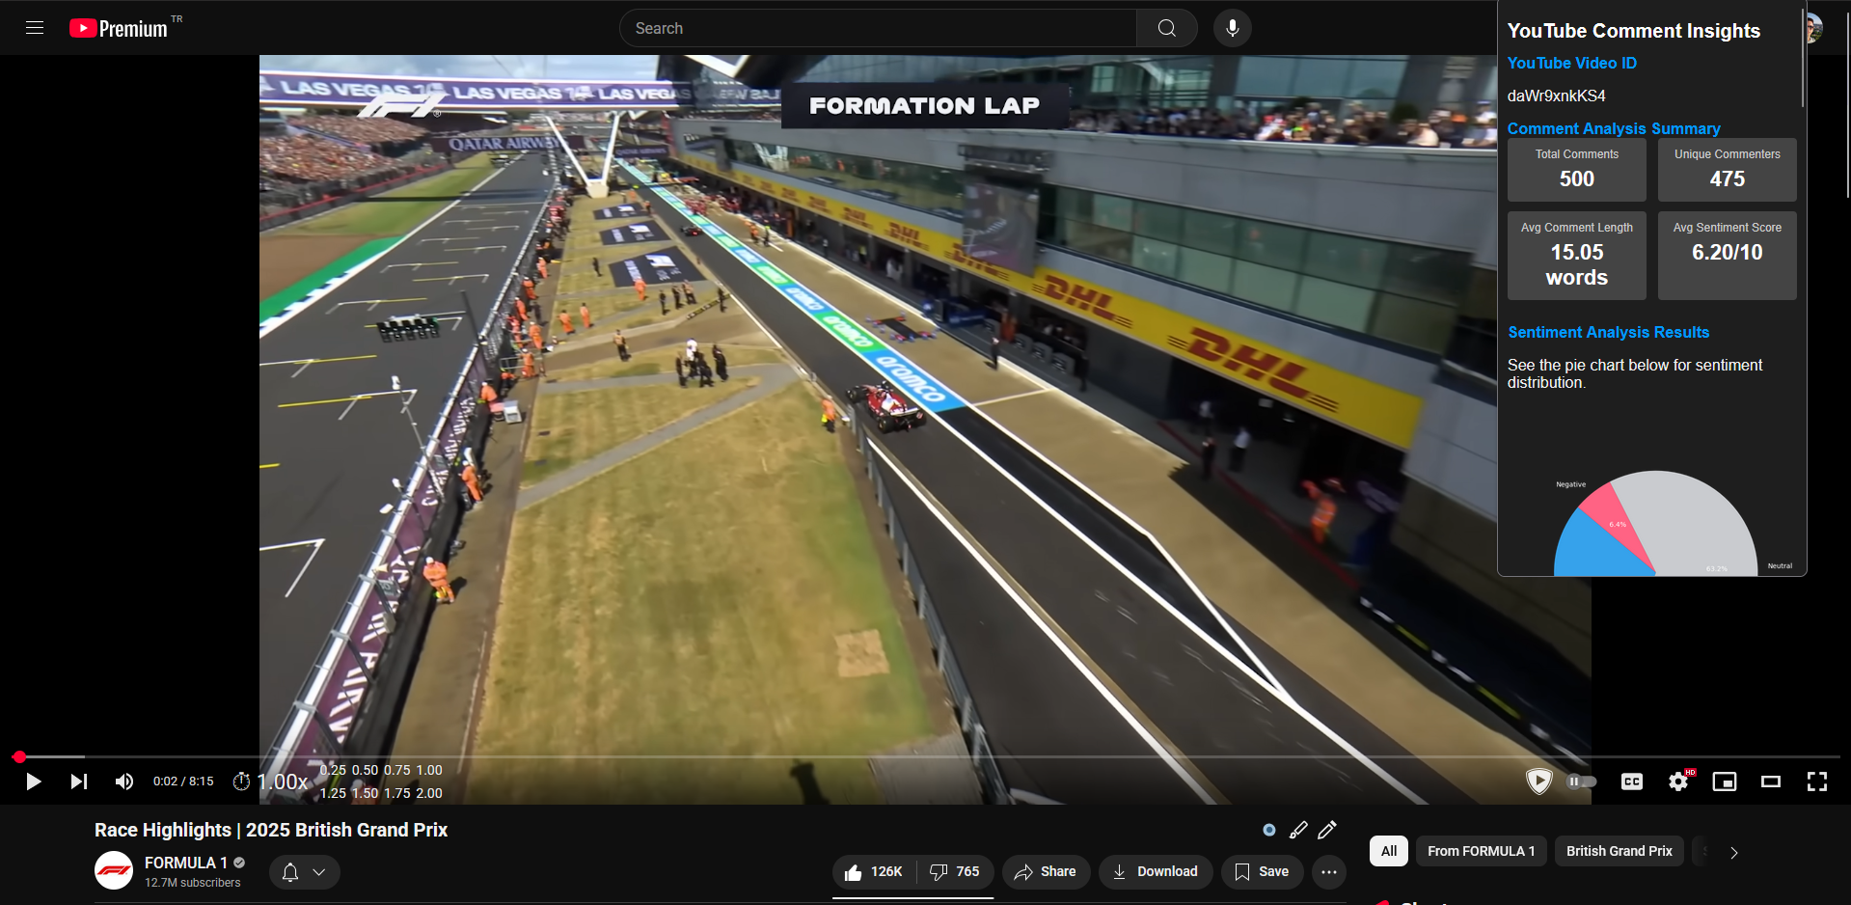Click the Avg Comment Length card
The width and height of the screenshot is (1851, 905).
click(1577, 256)
